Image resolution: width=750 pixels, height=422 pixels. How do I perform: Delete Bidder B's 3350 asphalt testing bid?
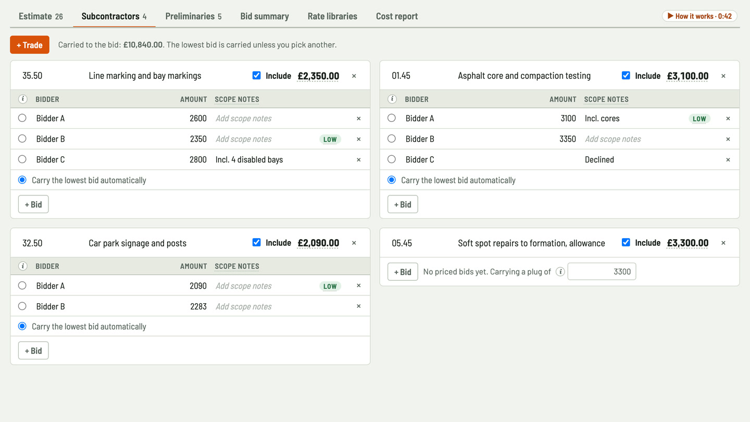pyautogui.click(x=728, y=139)
